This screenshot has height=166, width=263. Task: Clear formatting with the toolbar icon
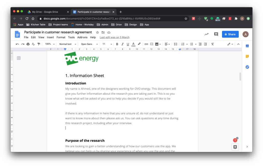212,44
